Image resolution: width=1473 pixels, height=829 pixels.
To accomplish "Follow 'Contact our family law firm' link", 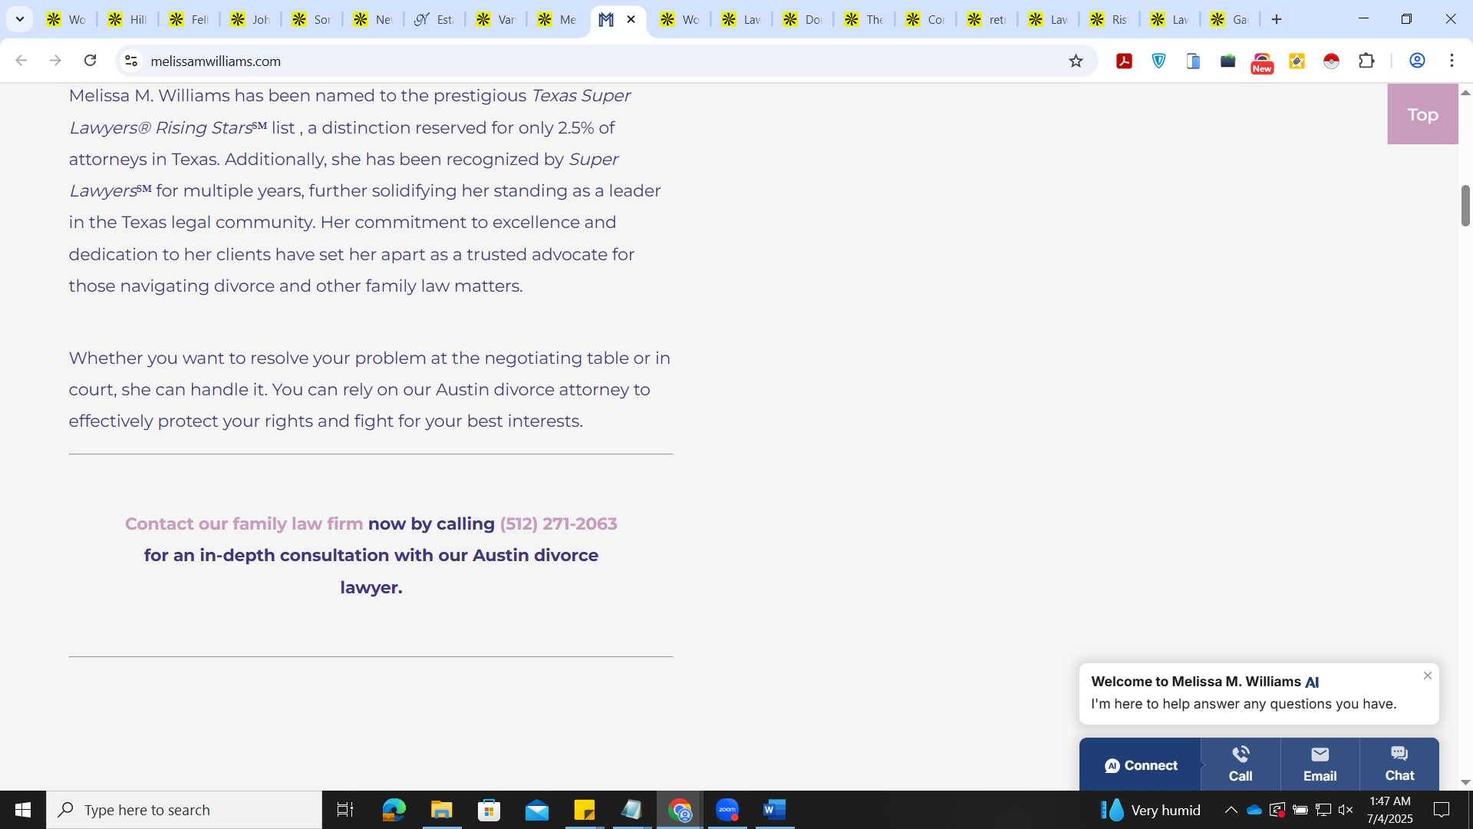I will [x=244, y=523].
